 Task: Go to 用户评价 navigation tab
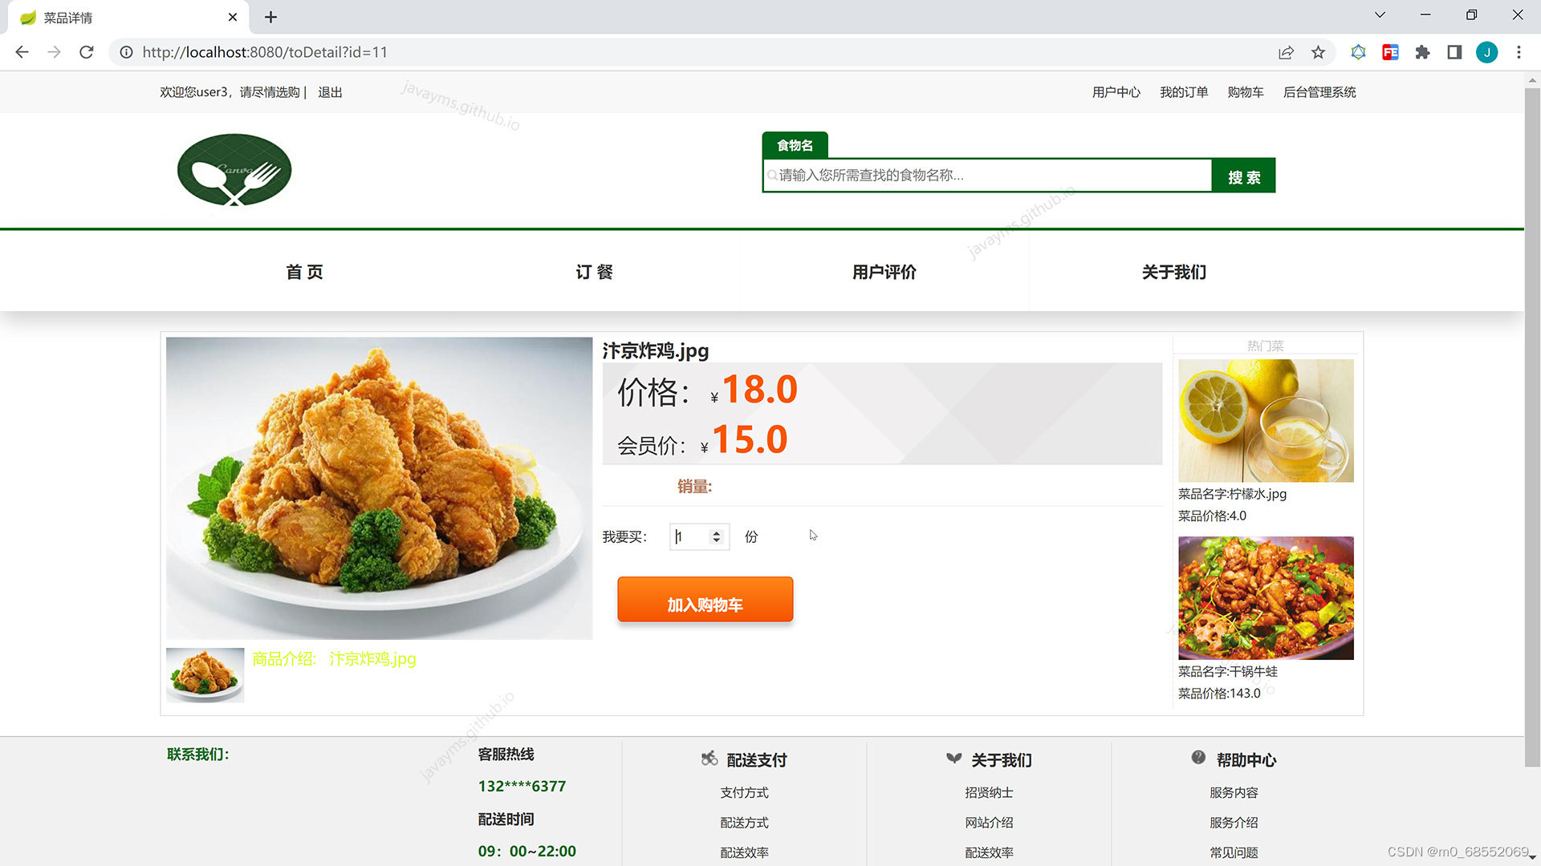tap(884, 272)
